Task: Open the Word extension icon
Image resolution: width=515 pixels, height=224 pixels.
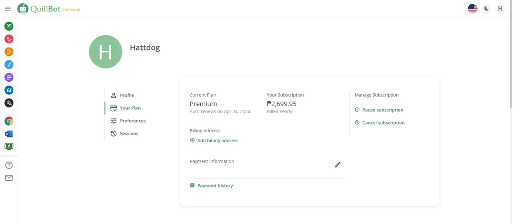Action: pyautogui.click(x=9, y=134)
